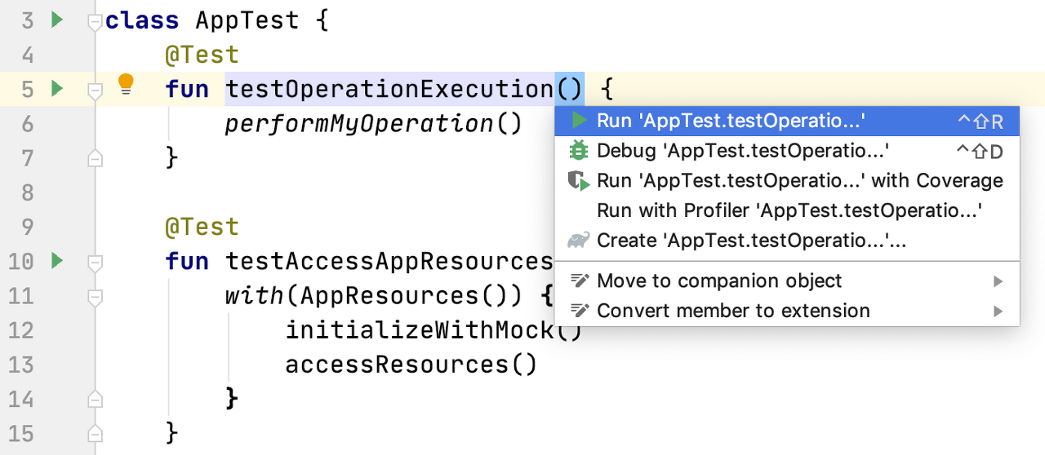Collapse the with(AppResources()) block on line 11
Image resolution: width=1045 pixels, height=455 pixels.
96,298
